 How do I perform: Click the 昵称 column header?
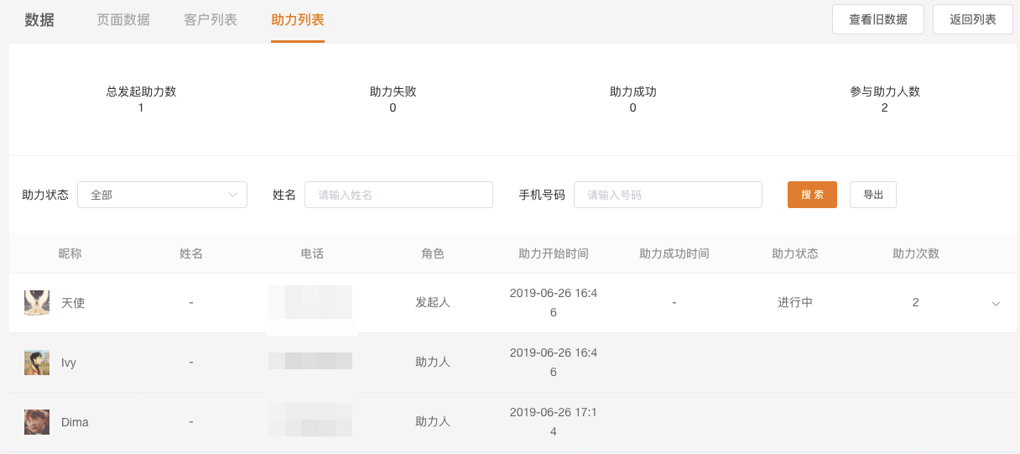(70, 253)
